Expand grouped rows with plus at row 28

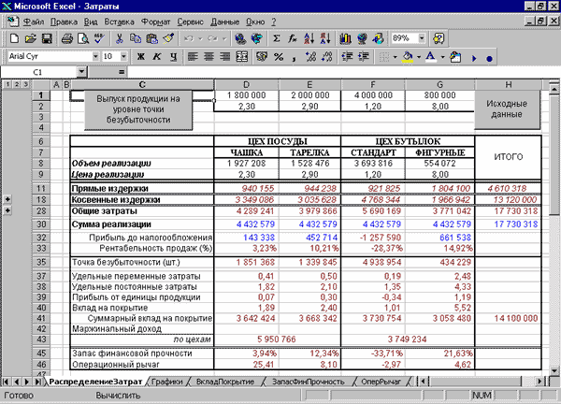(x=7, y=210)
